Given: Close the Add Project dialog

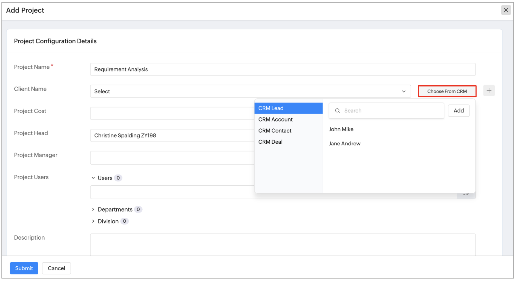Looking at the screenshot, I should point(506,10).
